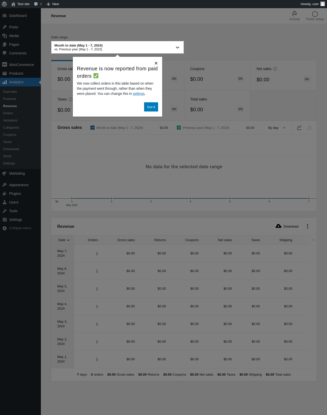
Task: Click the Products archive icon
Action: click(5, 73)
